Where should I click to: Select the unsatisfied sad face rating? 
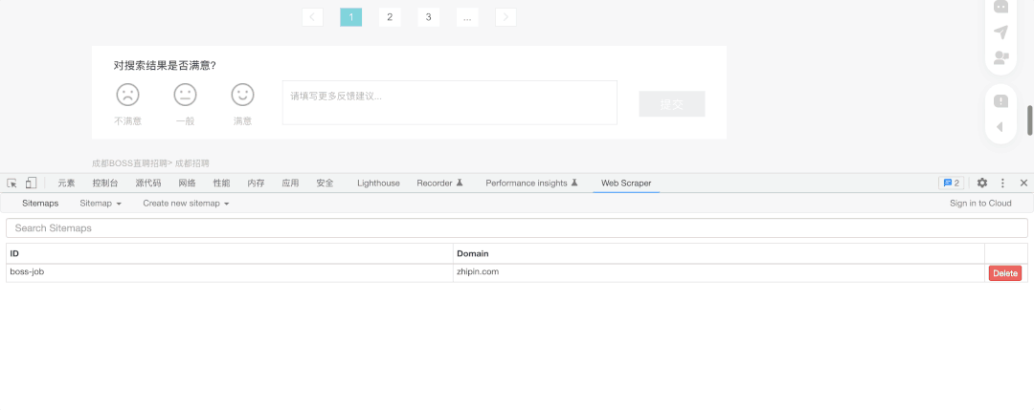point(127,95)
